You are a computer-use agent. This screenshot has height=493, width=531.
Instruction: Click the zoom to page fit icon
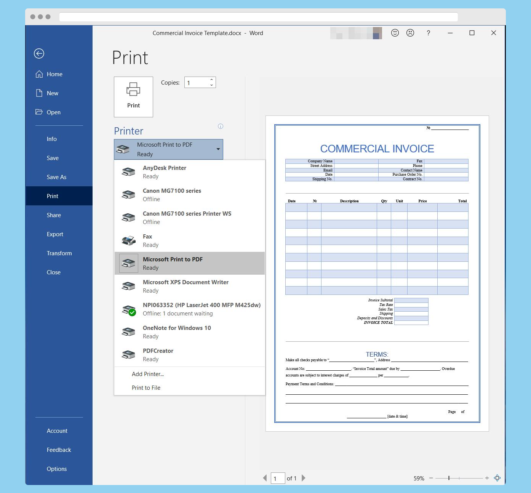tap(497, 478)
